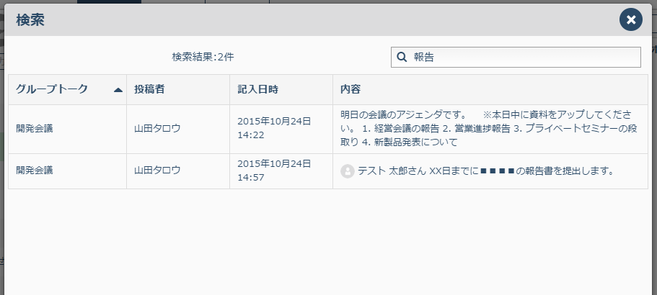Click the sort arrow beside グループトーク
The image size is (657, 295).
click(118, 90)
